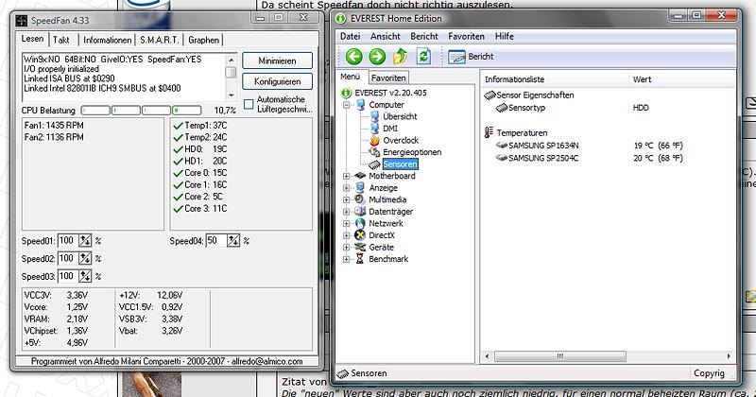Viewport: 756px width, 397px height.
Task: Click the Speed04 spinner arrows
Action: click(x=233, y=240)
